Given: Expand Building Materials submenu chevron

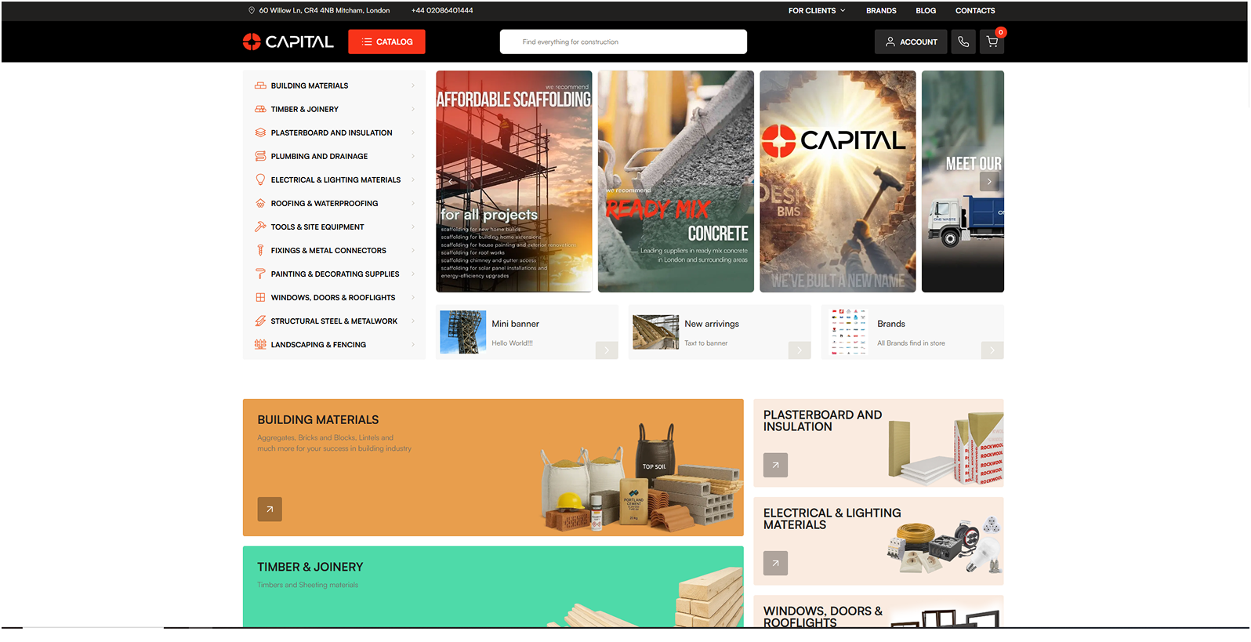Looking at the screenshot, I should (x=413, y=85).
